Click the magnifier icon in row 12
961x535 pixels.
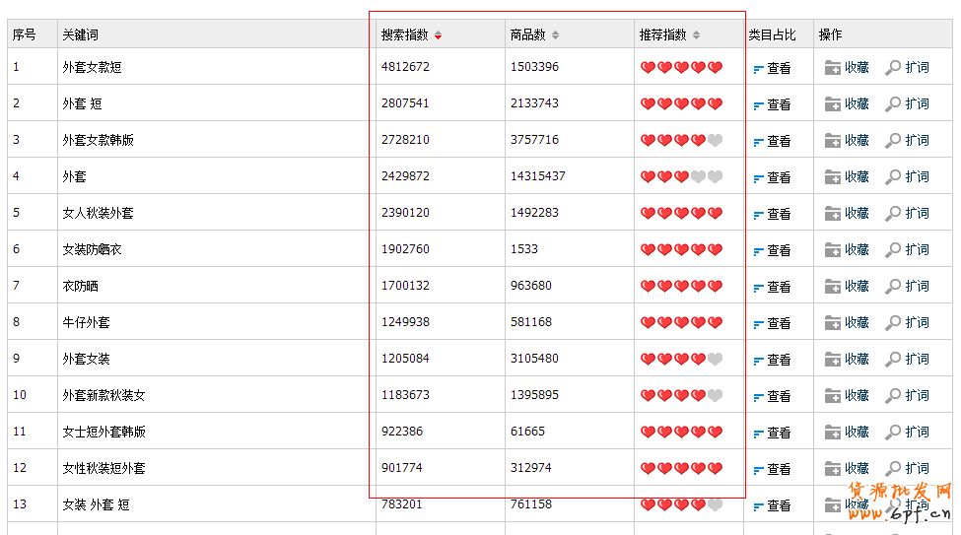click(x=893, y=469)
